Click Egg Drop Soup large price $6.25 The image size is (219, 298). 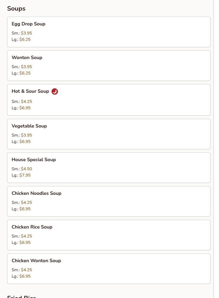[x=25, y=39]
